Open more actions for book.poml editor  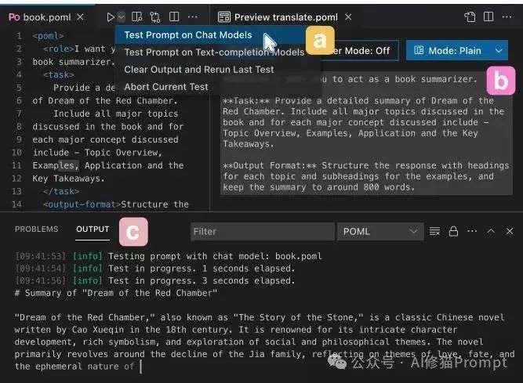coord(192,16)
